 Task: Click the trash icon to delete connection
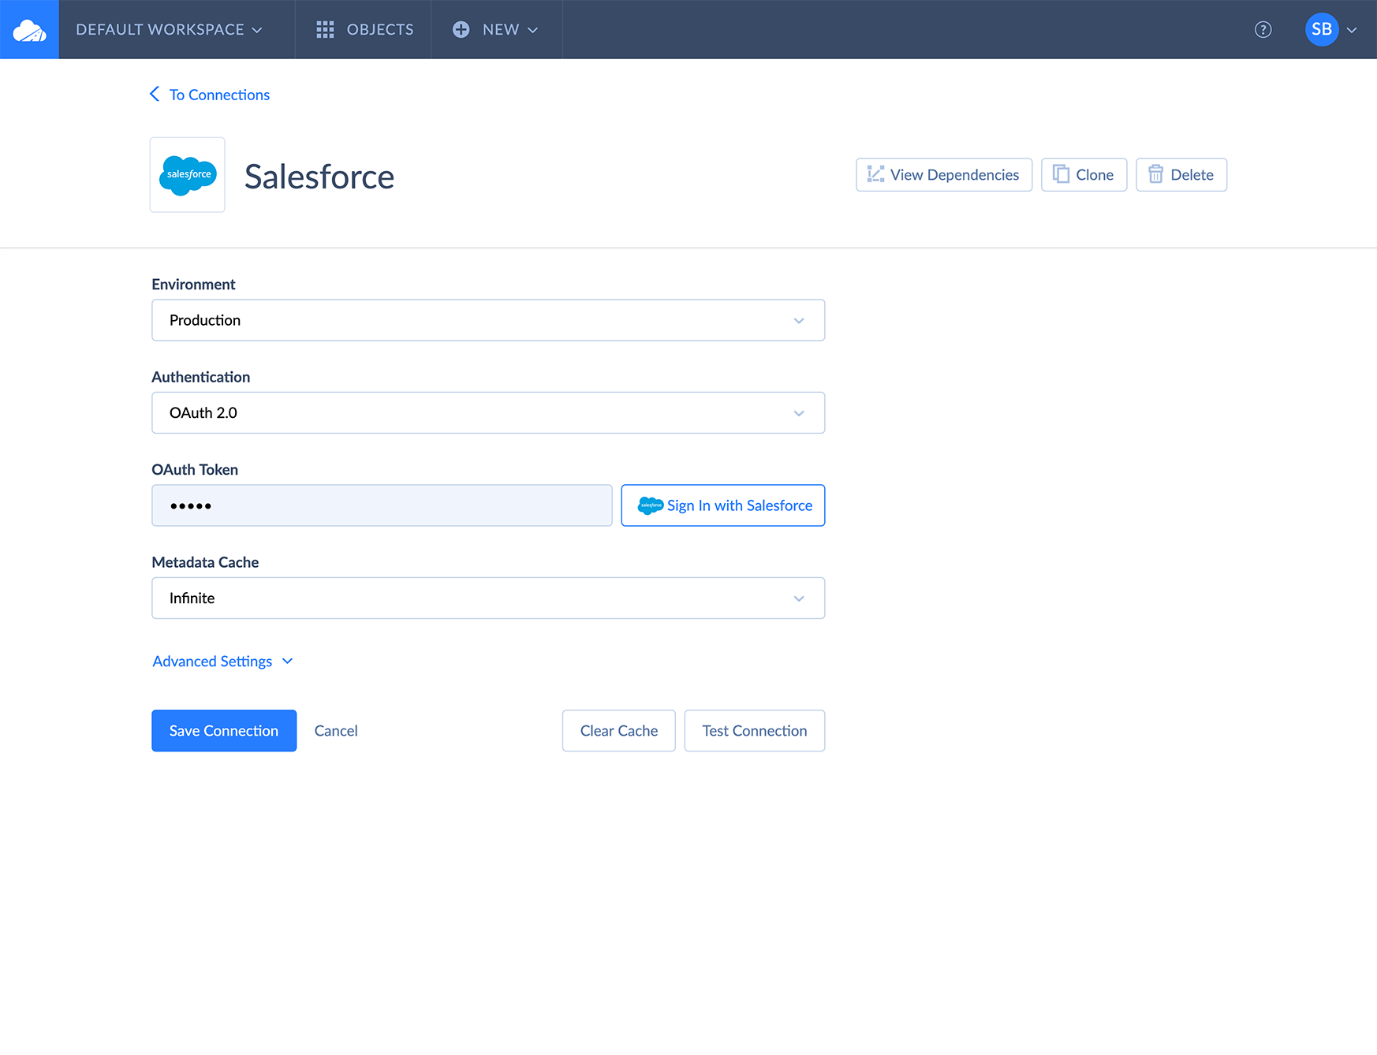[1155, 174]
